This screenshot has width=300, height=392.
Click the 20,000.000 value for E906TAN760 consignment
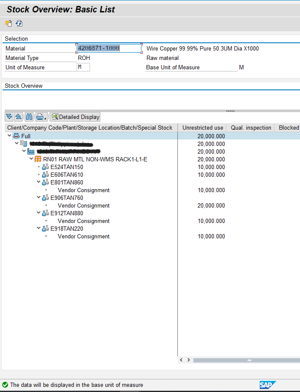211,205
